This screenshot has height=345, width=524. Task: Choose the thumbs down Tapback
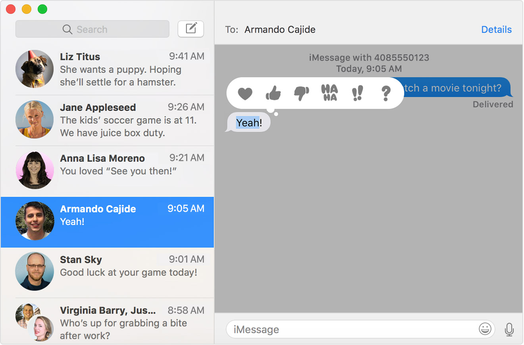(302, 93)
